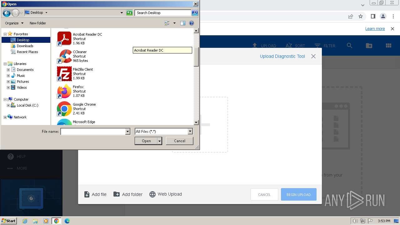
Task: Refresh the Desktop folder listing
Action: pos(129,13)
